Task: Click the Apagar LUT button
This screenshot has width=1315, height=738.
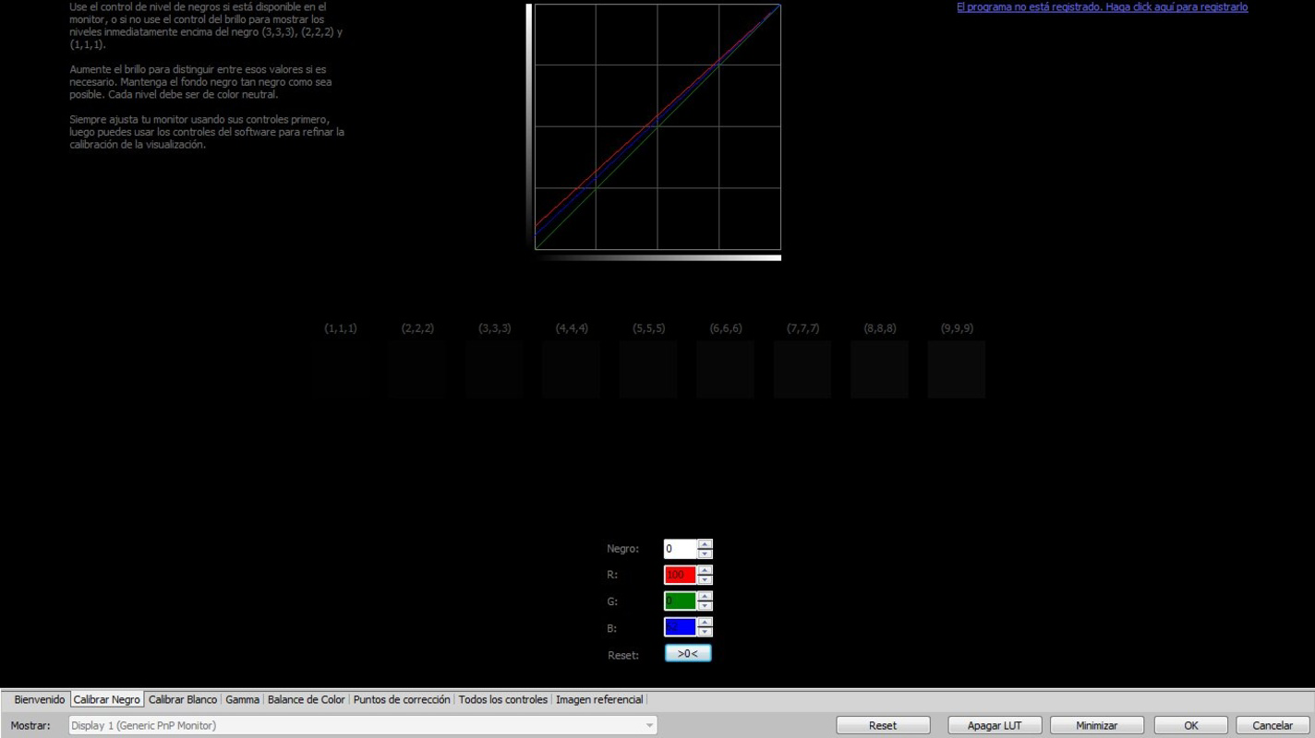Action: point(995,725)
